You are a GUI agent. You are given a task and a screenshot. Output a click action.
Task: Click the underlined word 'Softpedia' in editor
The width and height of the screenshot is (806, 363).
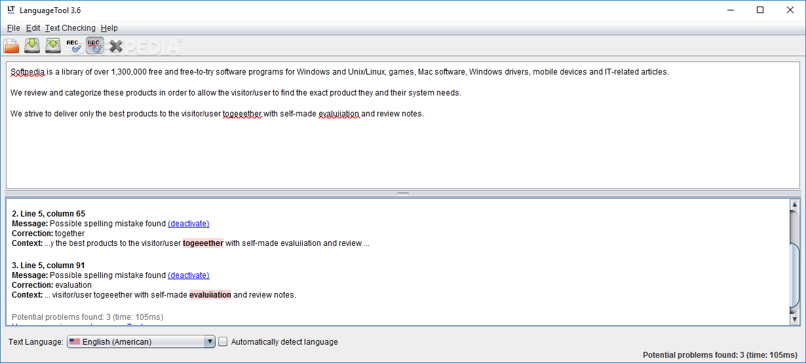point(28,72)
